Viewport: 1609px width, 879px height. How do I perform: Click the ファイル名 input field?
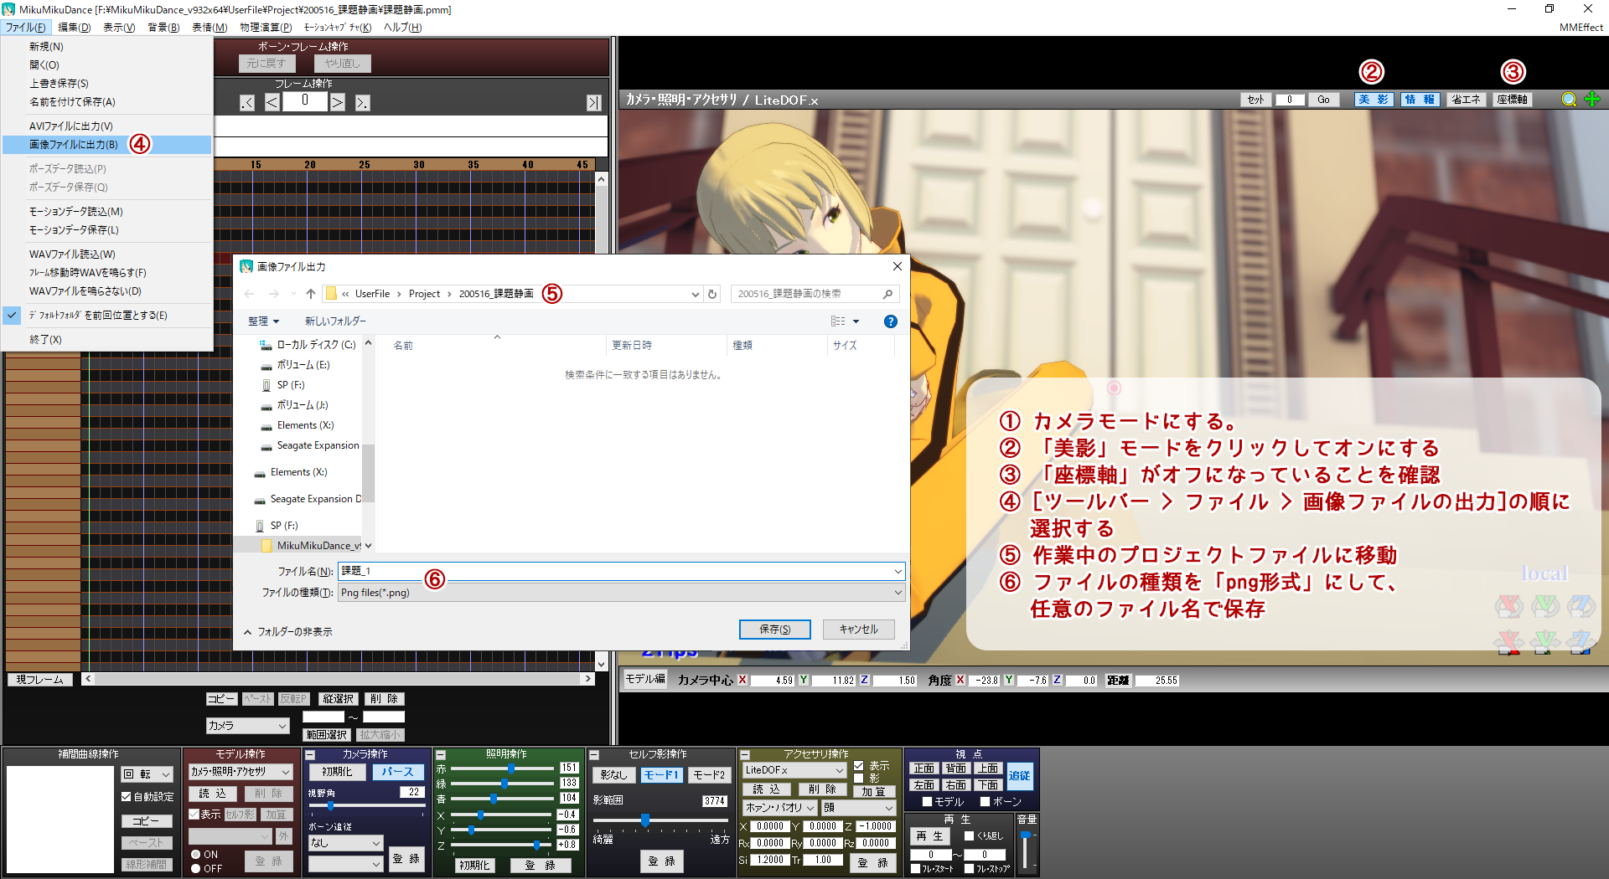click(616, 571)
